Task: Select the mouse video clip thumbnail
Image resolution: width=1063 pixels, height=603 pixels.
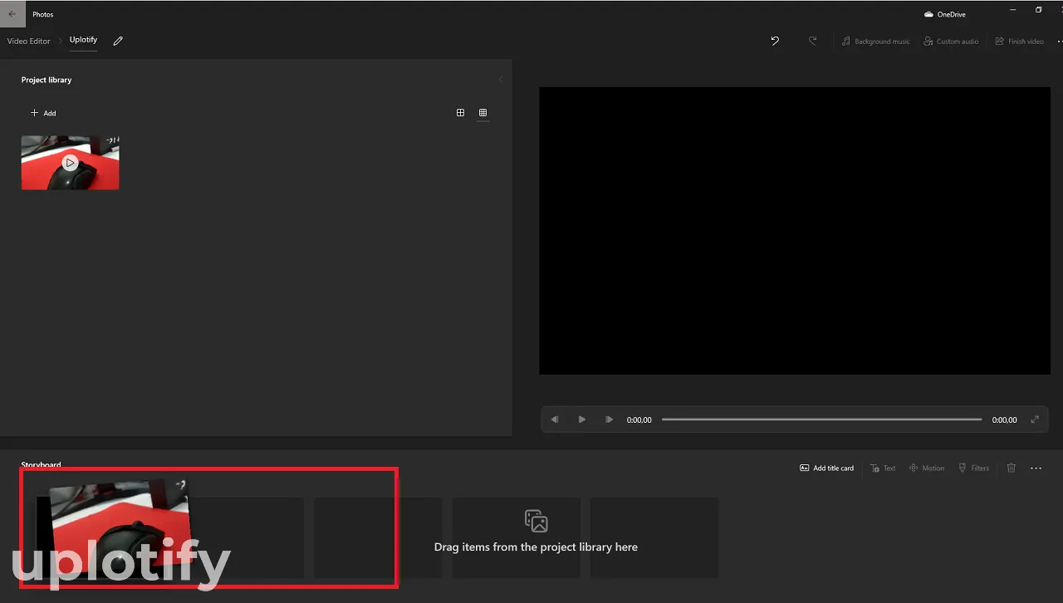Action: 70,163
